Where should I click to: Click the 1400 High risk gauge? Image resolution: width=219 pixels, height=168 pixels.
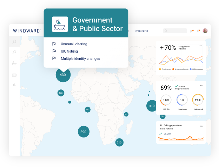click(x=166, y=100)
